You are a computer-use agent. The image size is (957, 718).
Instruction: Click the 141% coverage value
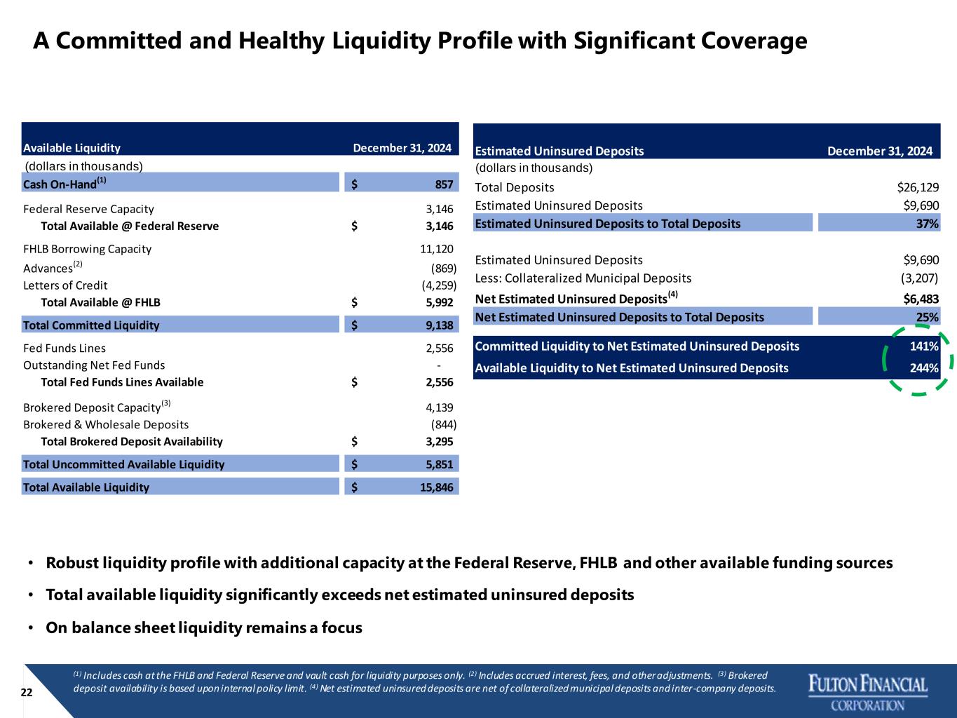coord(925,346)
